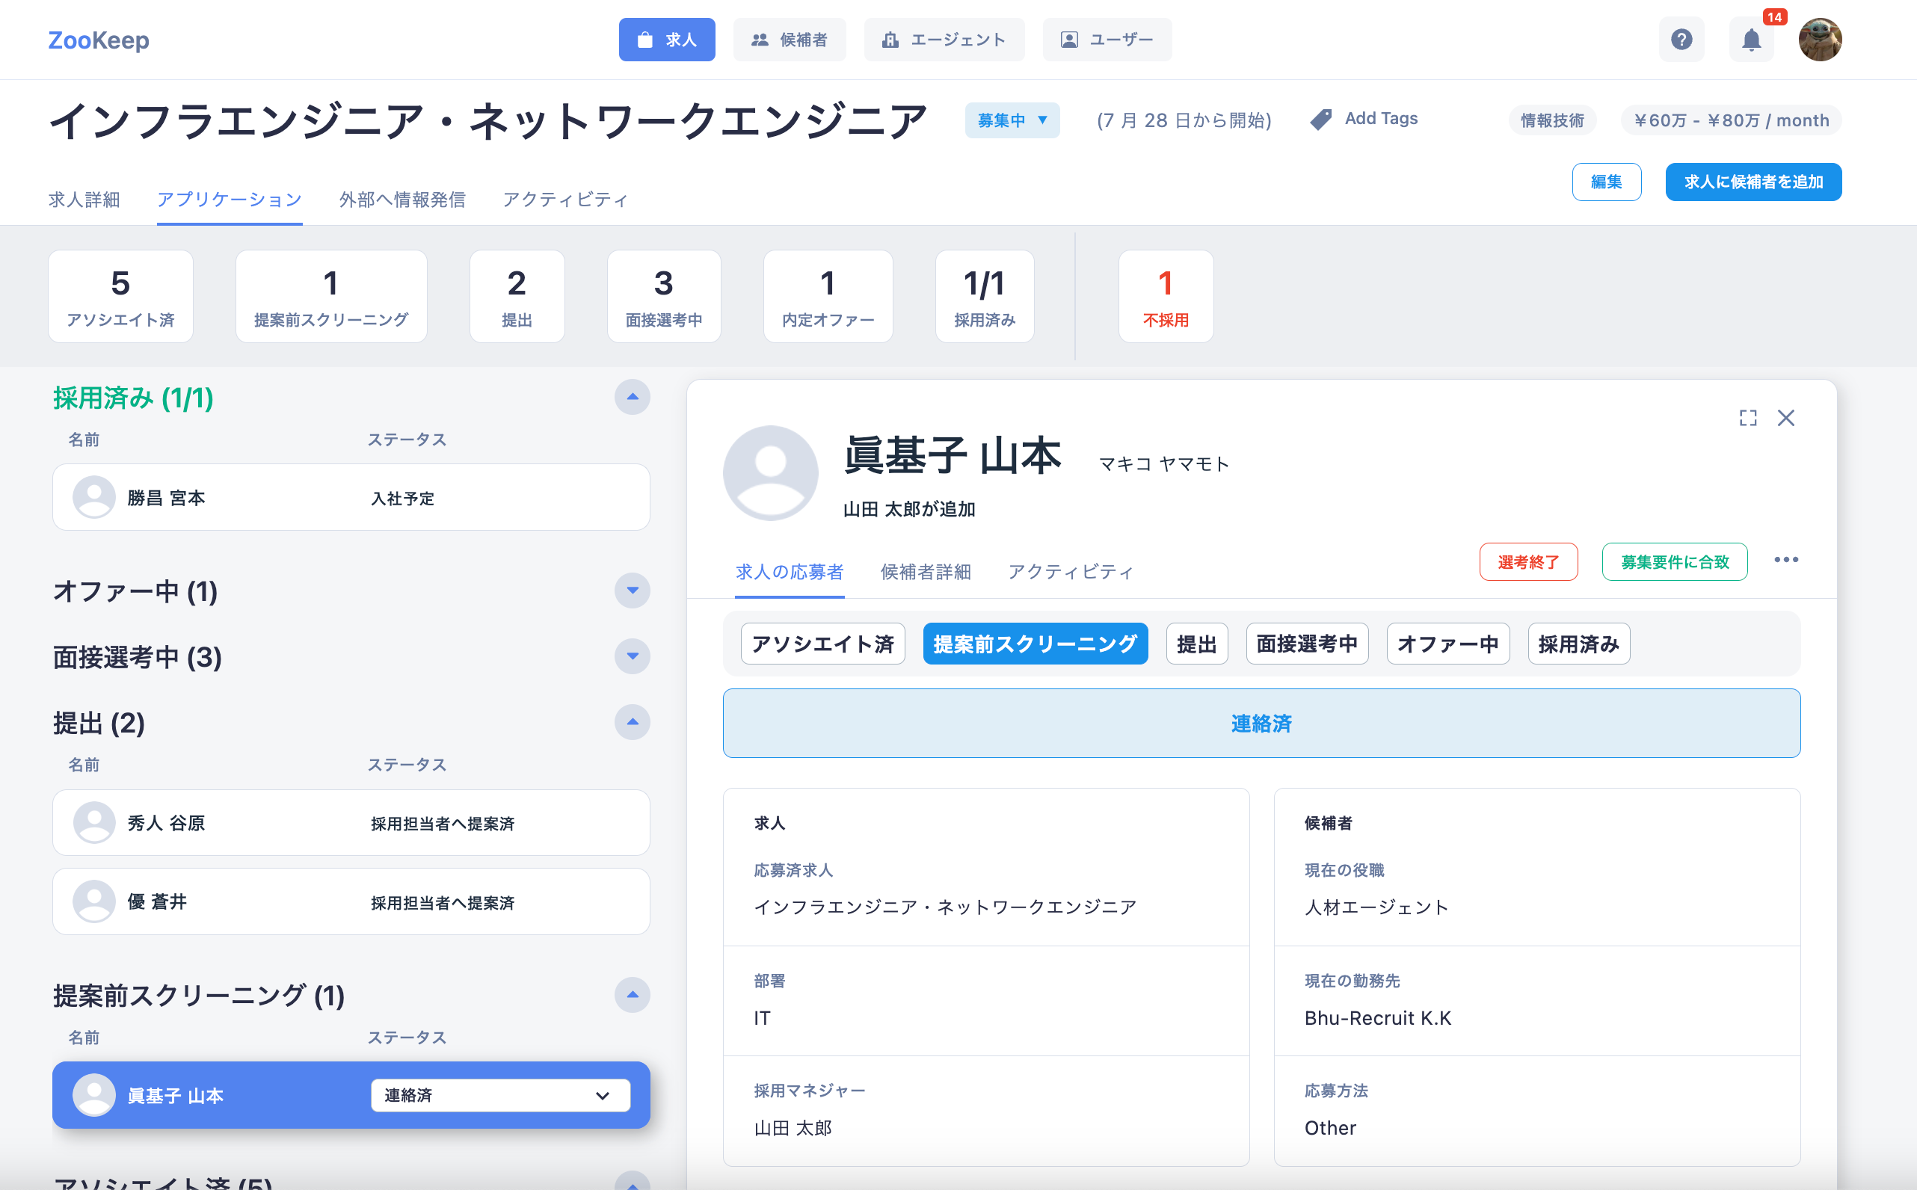This screenshot has width=1917, height=1190.
Task: Click the 求人に候補者を追加 button
Action: coord(1753,182)
